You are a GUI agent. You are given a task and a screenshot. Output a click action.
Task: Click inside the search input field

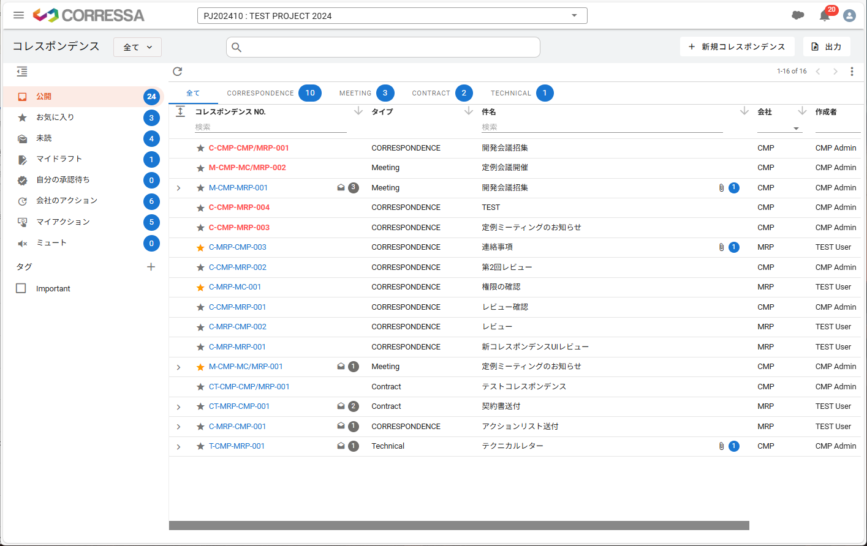pos(383,47)
